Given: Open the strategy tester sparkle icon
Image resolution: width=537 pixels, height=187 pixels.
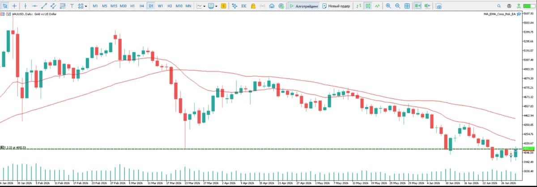Looking at the screenshot, I should click(234, 6).
